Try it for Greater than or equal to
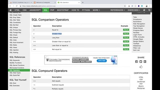Viewport: 160px width, 90px height. point(126,41)
